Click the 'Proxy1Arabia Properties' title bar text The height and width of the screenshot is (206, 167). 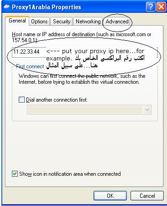(x=47, y=7)
